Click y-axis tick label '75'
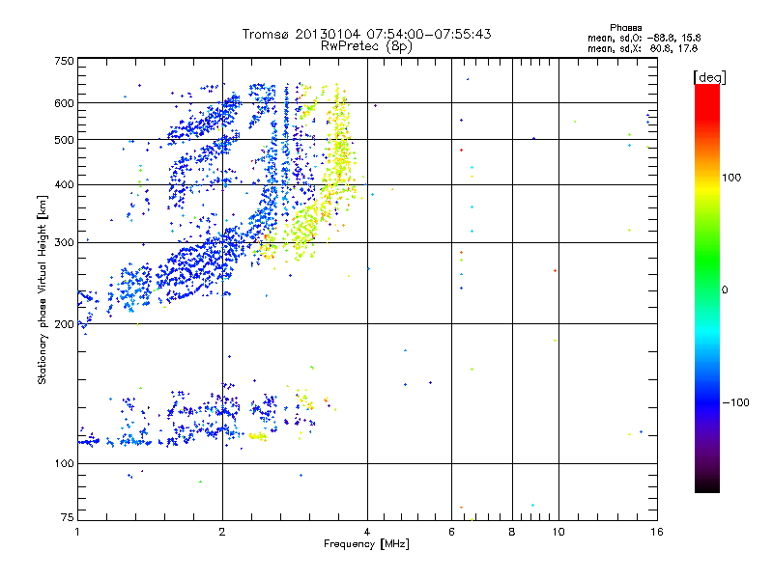 [68, 517]
